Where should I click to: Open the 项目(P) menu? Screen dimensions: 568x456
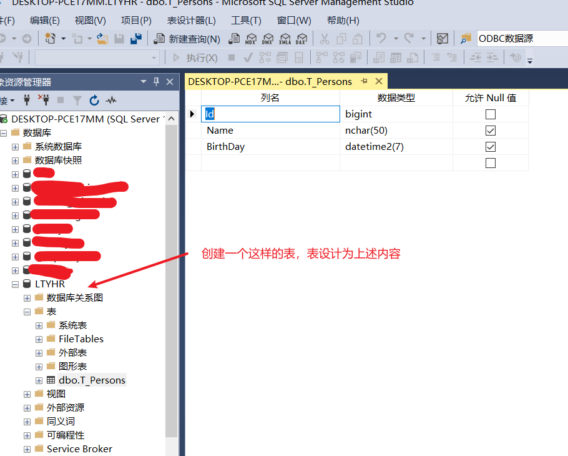coord(136,20)
